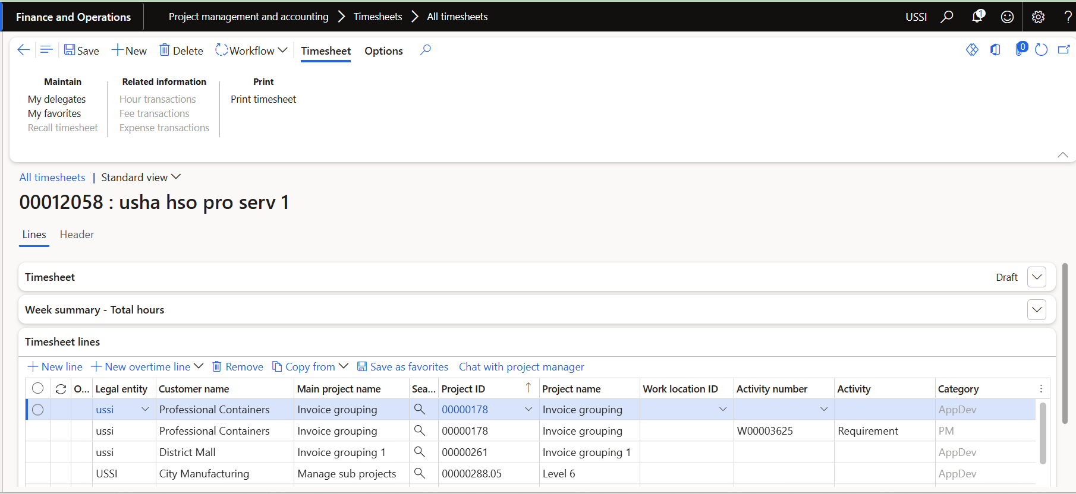Expand the Week summary - Total hours section

[1037, 309]
